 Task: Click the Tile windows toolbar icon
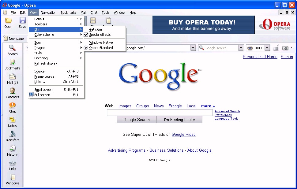[x=93, y=20]
